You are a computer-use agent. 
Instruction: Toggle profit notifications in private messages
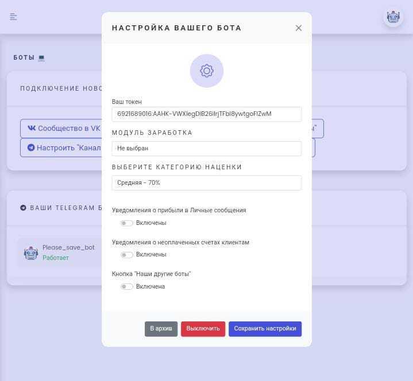(126, 223)
